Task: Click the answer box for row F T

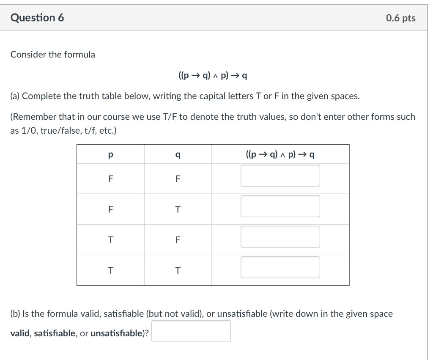Action: click(280, 206)
